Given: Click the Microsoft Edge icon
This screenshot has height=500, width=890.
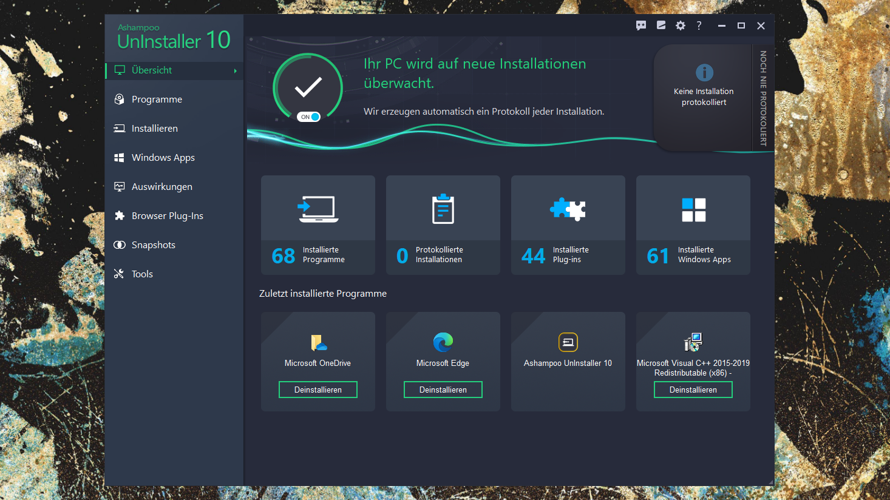Looking at the screenshot, I should click(443, 342).
